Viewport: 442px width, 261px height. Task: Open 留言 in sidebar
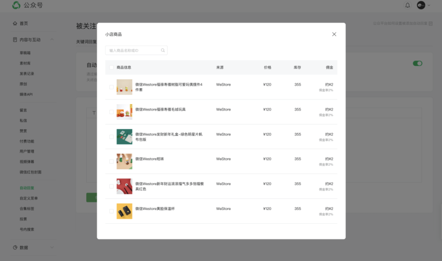point(23,110)
